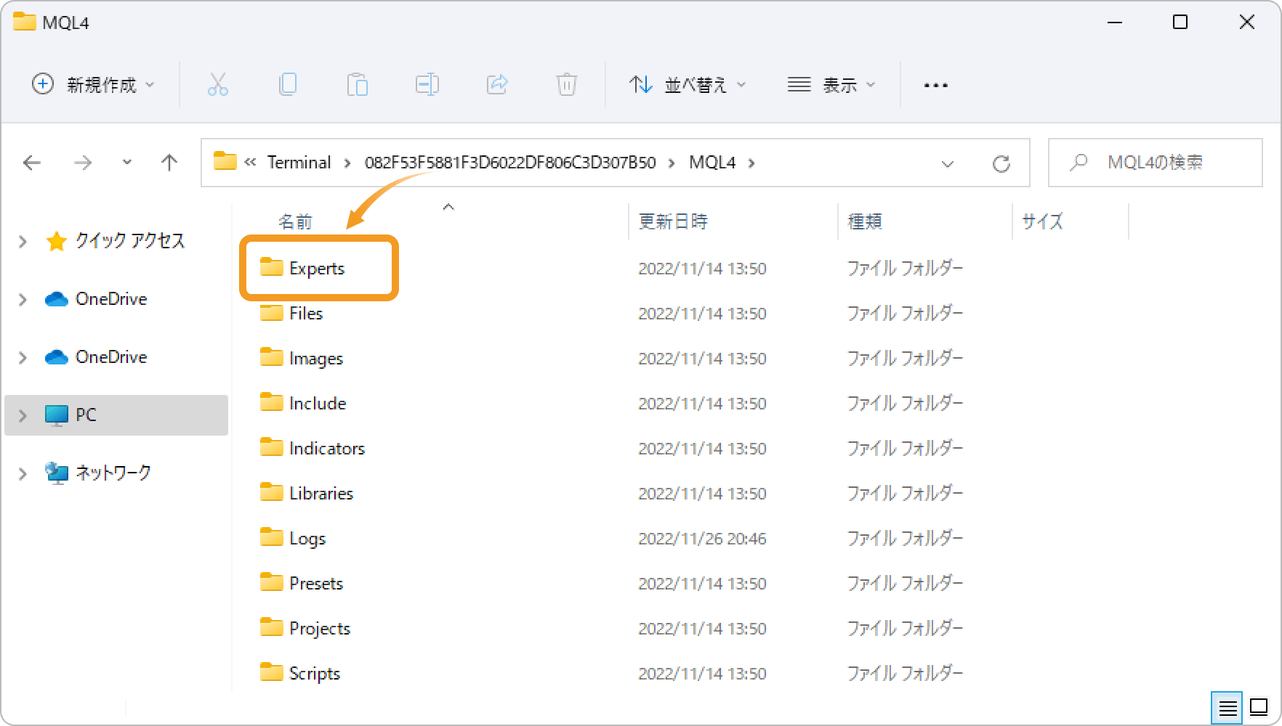
Task: Switch to large icons view layout
Action: (1259, 707)
